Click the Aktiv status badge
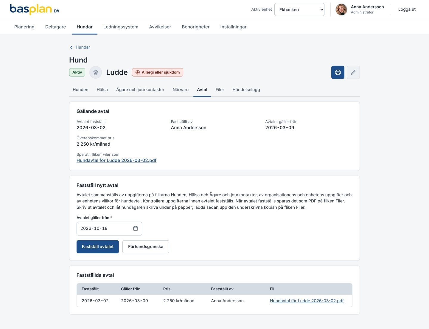The image size is (429, 329). (77, 72)
